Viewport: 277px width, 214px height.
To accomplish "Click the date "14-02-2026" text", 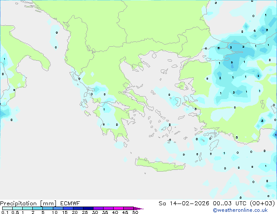I will 189,204.
